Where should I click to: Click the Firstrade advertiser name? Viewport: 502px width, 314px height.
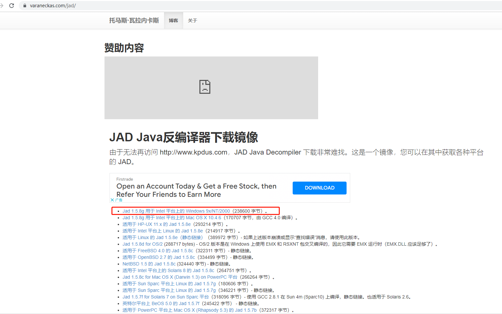click(x=125, y=179)
